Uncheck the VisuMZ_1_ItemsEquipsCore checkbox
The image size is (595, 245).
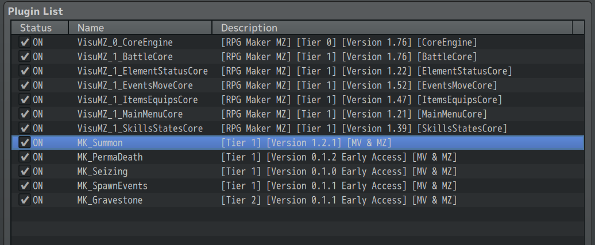(x=25, y=100)
